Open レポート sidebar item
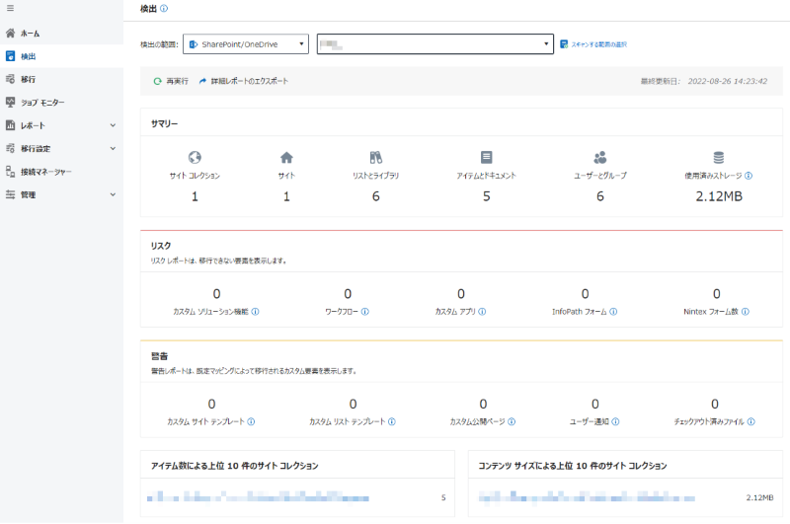The image size is (790, 524). point(61,125)
